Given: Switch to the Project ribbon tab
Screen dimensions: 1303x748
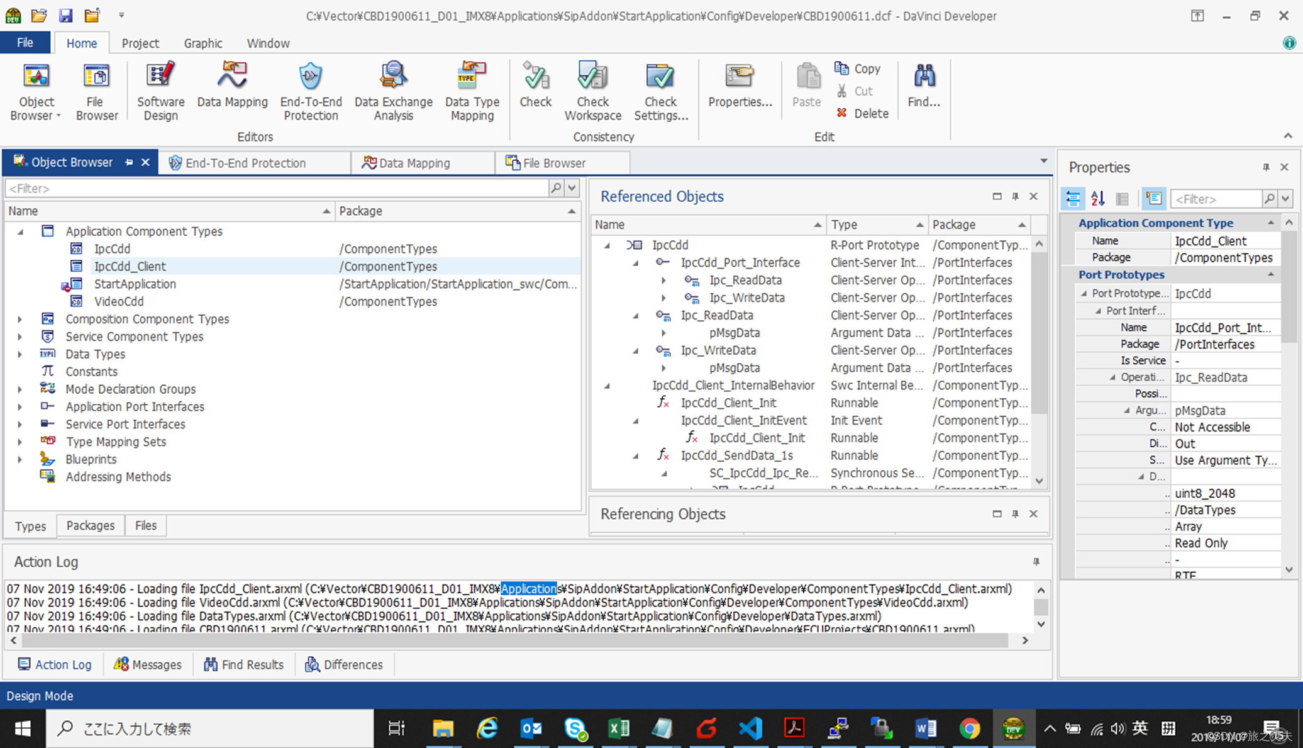Looking at the screenshot, I should click(x=140, y=43).
